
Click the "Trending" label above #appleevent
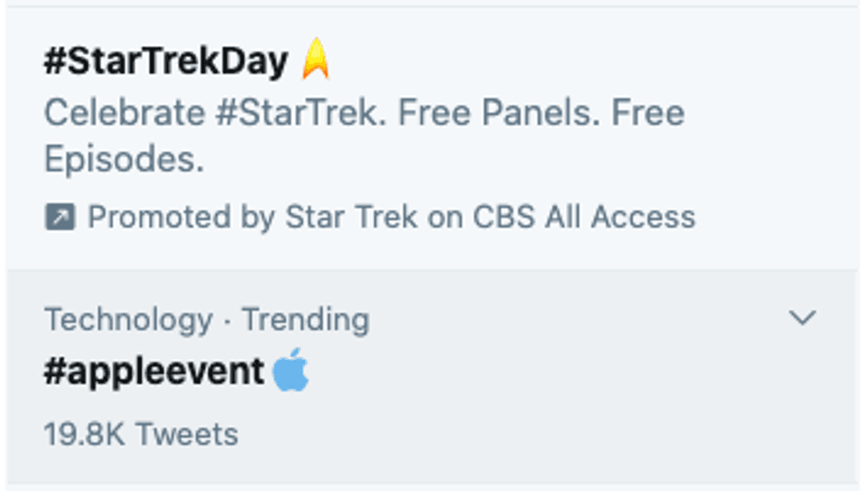305,319
